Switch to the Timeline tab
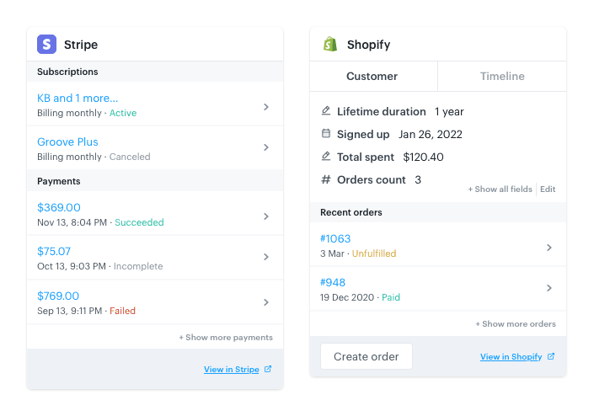Screen dimensions: 594x416 502,76
